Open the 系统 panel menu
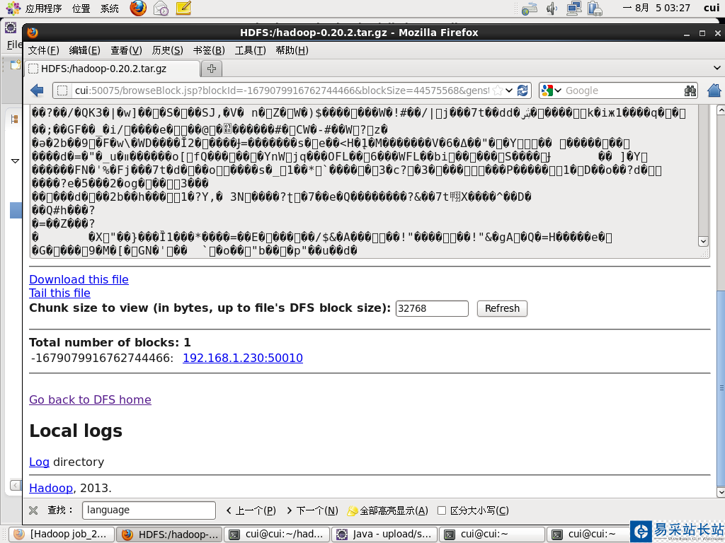The image size is (725, 543). click(110, 8)
